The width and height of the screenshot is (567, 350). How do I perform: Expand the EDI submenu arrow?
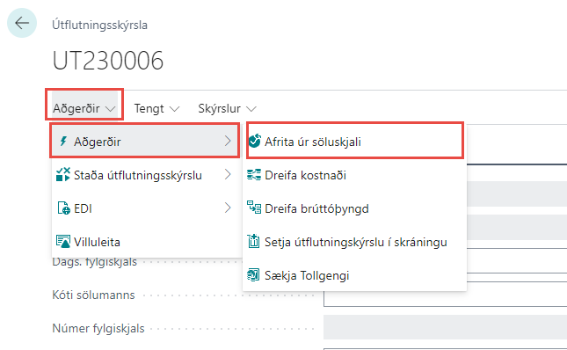(228, 208)
